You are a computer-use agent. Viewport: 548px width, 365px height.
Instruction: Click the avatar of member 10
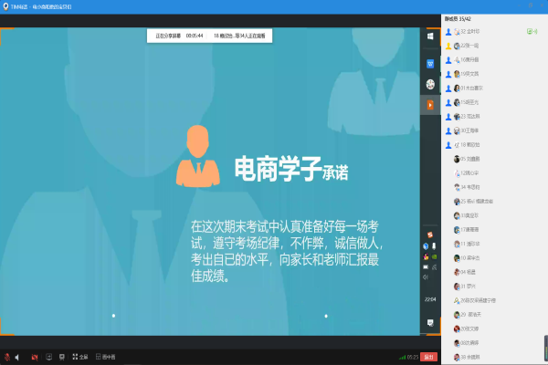(457, 258)
